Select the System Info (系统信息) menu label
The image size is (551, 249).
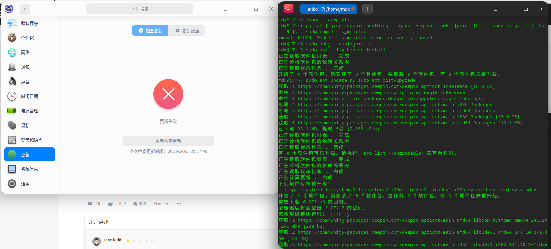tap(30, 169)
